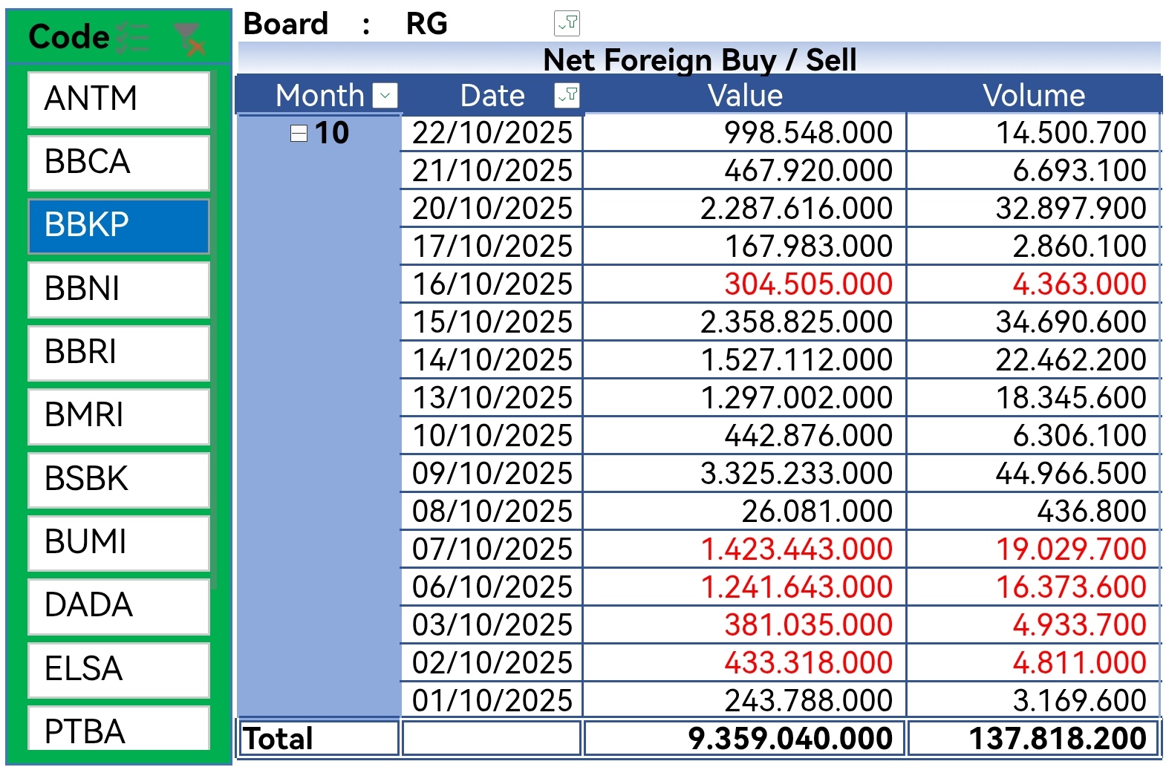Select ELSA slicer item

[x=119, y=669]
